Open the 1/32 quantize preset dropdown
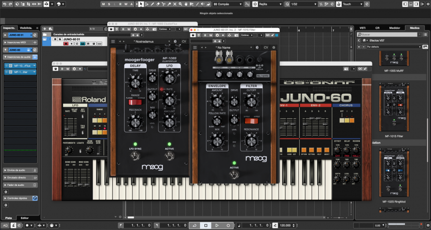This screenshot has width=431, height=230. 304,4
